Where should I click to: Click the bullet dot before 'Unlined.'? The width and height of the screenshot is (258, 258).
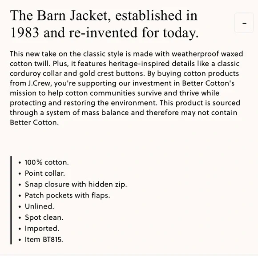(20, 207)
